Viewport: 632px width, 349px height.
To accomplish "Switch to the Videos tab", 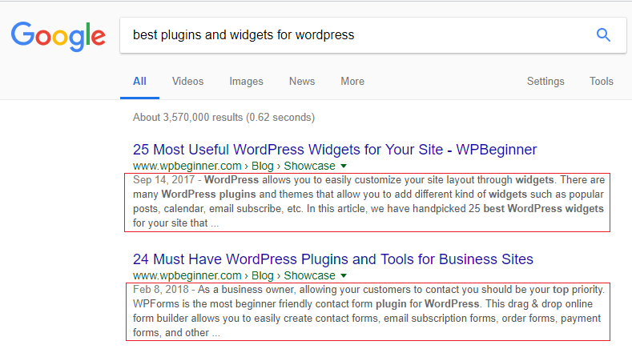I will click(x=187, y=81).
